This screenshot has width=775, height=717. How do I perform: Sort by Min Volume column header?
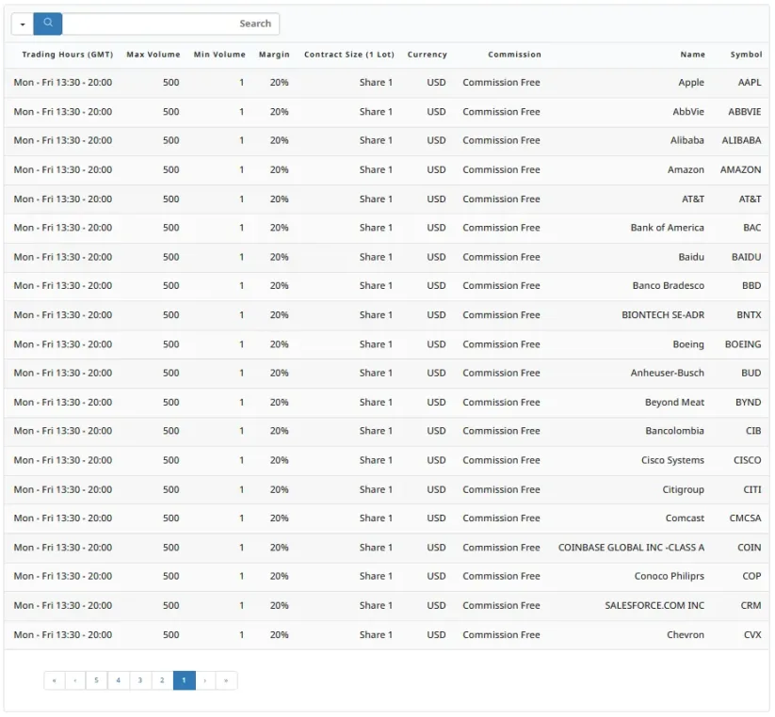click(219, 55)
